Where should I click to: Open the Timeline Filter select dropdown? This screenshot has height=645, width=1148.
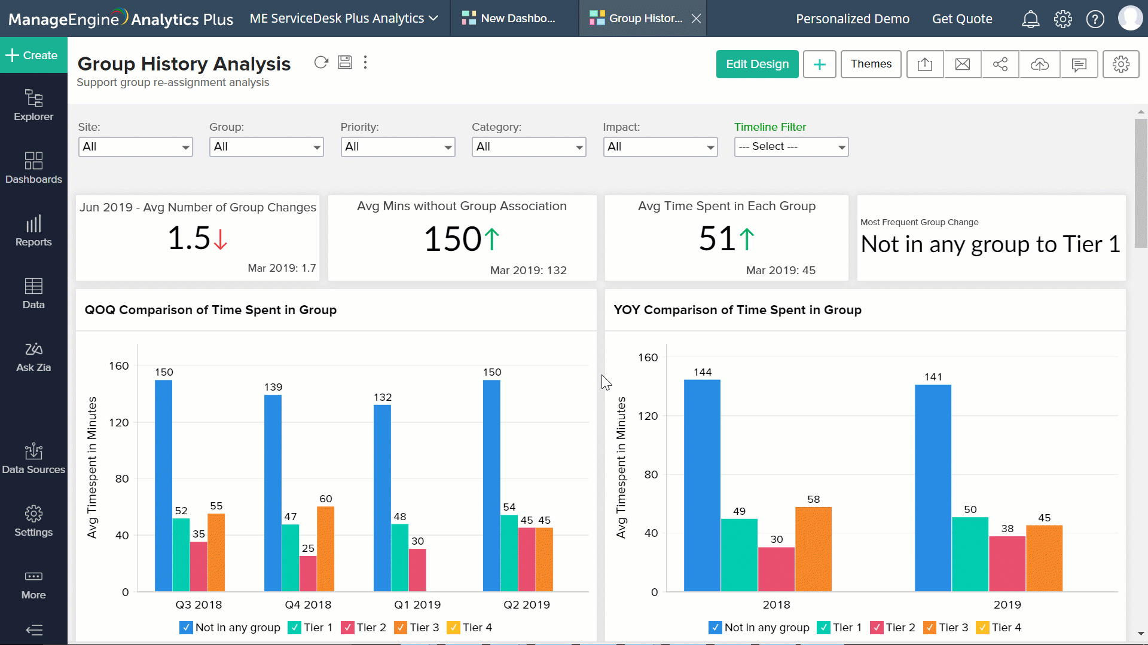(791, 146)
